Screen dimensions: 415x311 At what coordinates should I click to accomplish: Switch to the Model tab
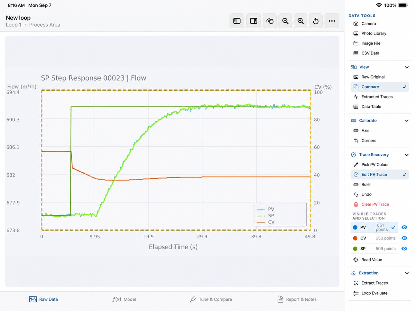tap(124, 299)
